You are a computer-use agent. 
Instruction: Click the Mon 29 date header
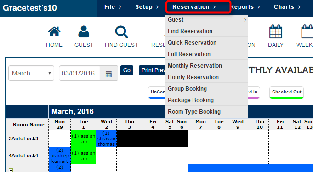click(x=59, y=124)
